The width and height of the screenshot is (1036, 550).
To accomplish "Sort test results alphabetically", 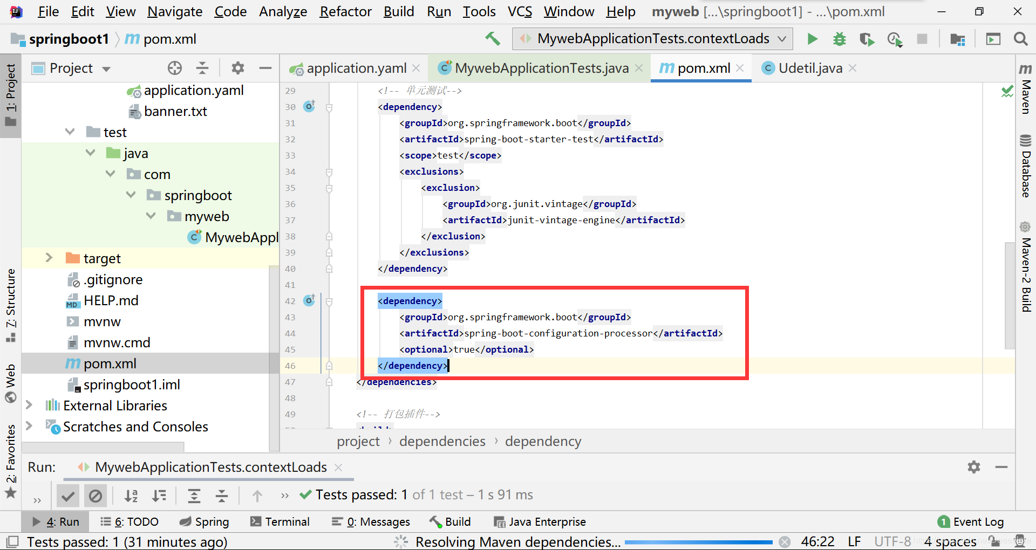I will point(131,495).
